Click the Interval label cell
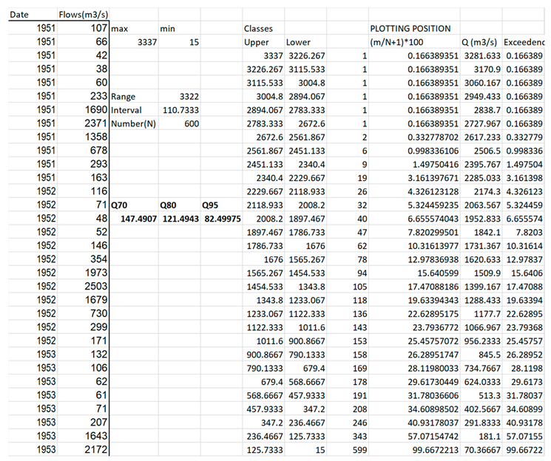 pyautogui.click(x=128, y=109)
